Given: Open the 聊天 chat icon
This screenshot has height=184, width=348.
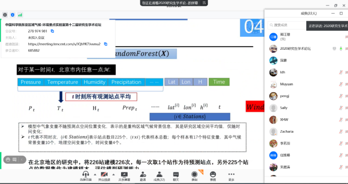Looking at the screenshot, I should click(x=176, y=176).
